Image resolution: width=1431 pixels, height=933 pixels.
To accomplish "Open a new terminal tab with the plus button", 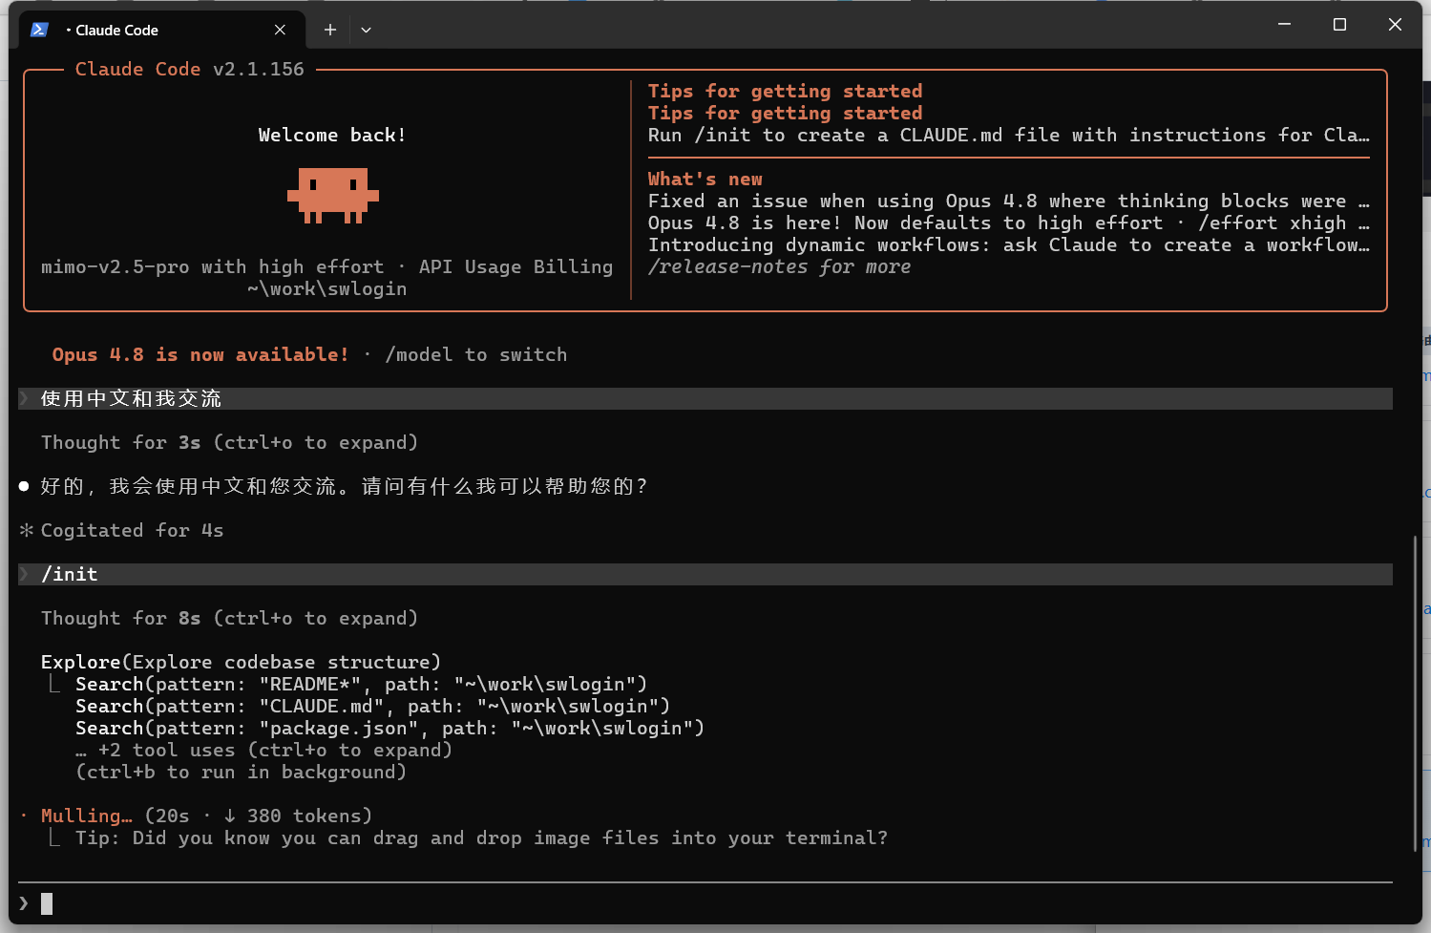I will 330,30.
